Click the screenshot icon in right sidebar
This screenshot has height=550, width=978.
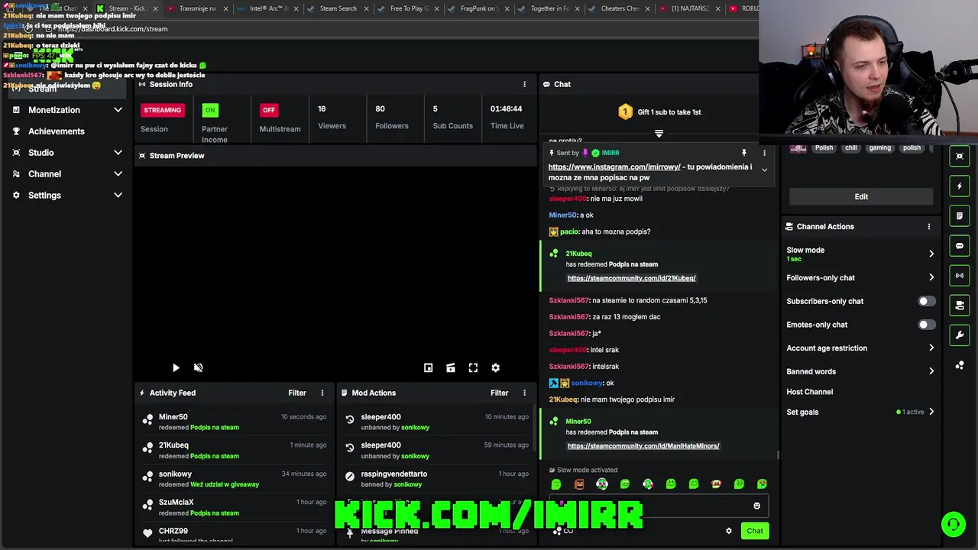click(960, 156)
